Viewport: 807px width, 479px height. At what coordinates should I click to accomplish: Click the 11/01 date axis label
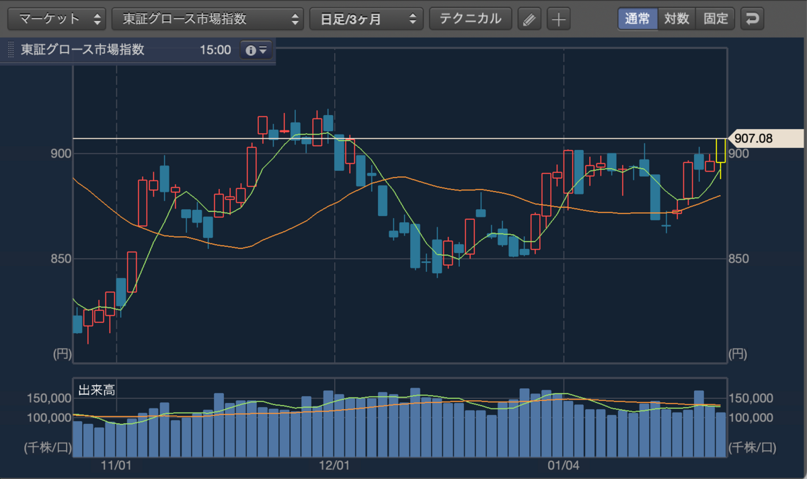click(x=116, y=465)
